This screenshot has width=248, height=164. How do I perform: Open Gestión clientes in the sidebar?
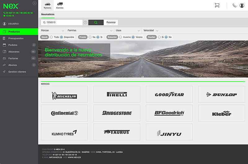19,72
